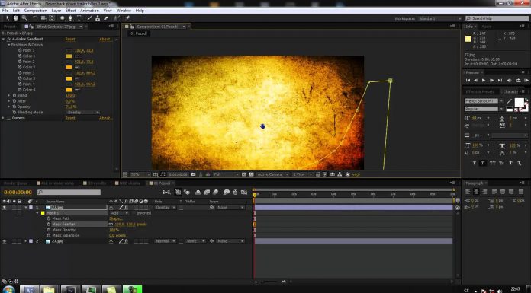Screen dimensions: 531x293
Task: Collapse the 4-Color Gradient effect
Action: [3, 40]
